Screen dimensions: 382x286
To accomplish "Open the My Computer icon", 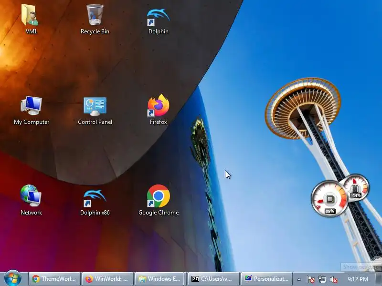I will coord(32,110).
